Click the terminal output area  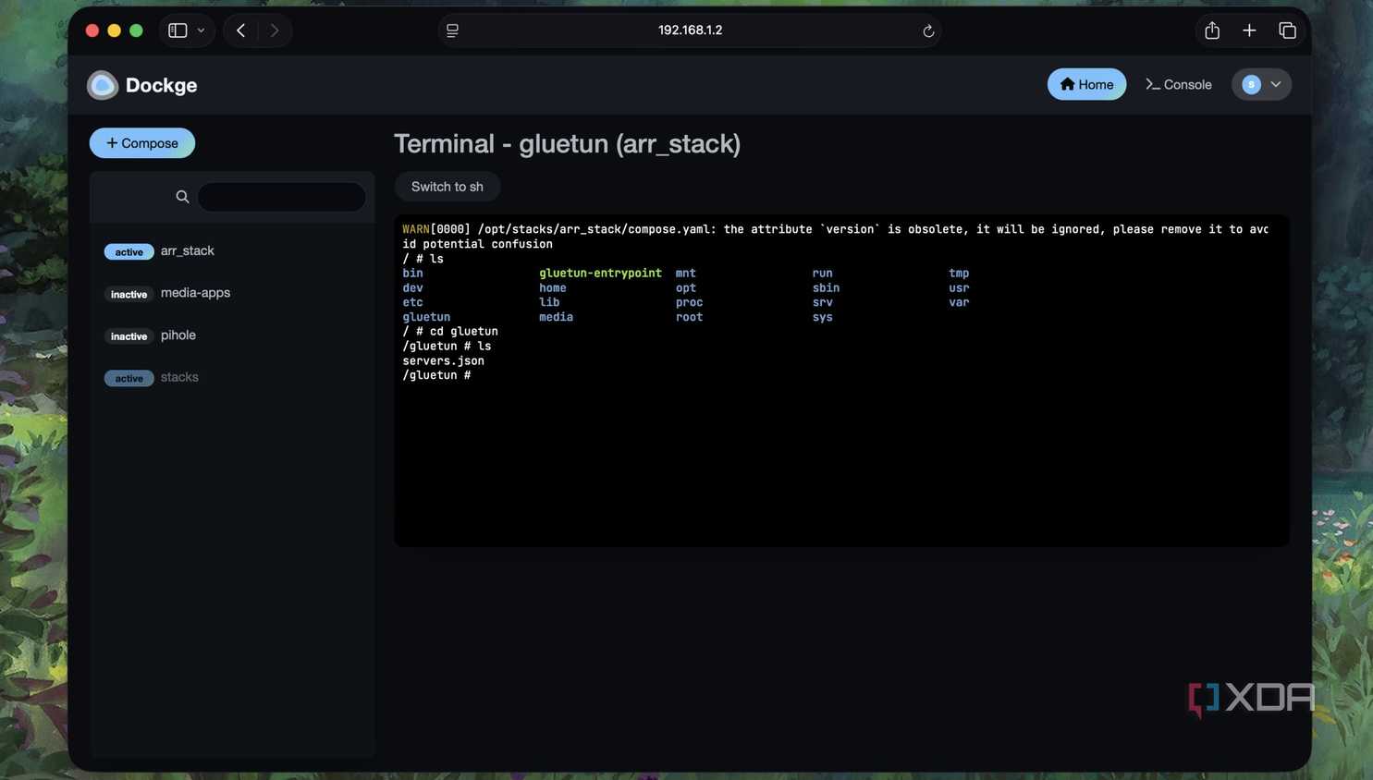point(841,381)
